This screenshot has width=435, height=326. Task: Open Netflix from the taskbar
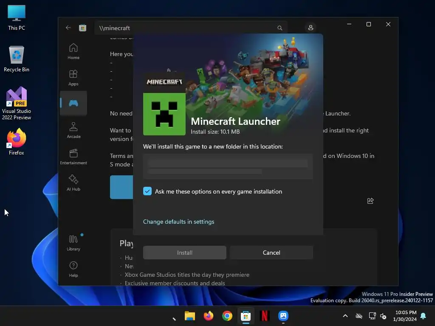(x=264, y=316)
